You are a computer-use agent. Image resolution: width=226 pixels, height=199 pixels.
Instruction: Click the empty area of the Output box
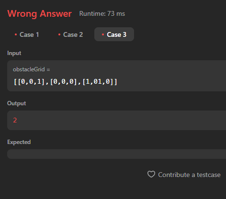[121, 120]
